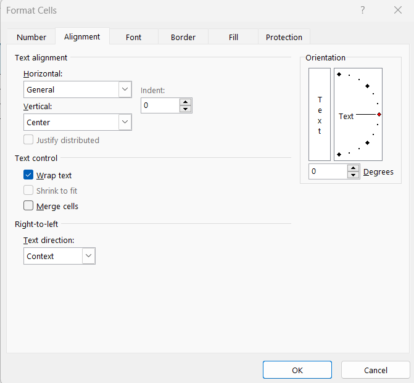Select the upper-right 45 degree orientation diamond

367,86
